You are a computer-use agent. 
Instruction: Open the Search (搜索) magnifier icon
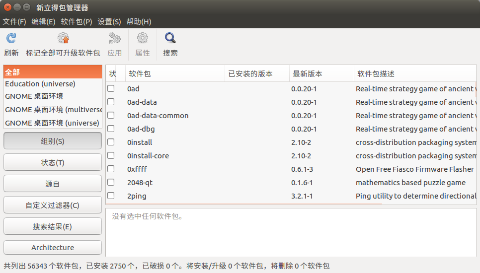[170, 39]
